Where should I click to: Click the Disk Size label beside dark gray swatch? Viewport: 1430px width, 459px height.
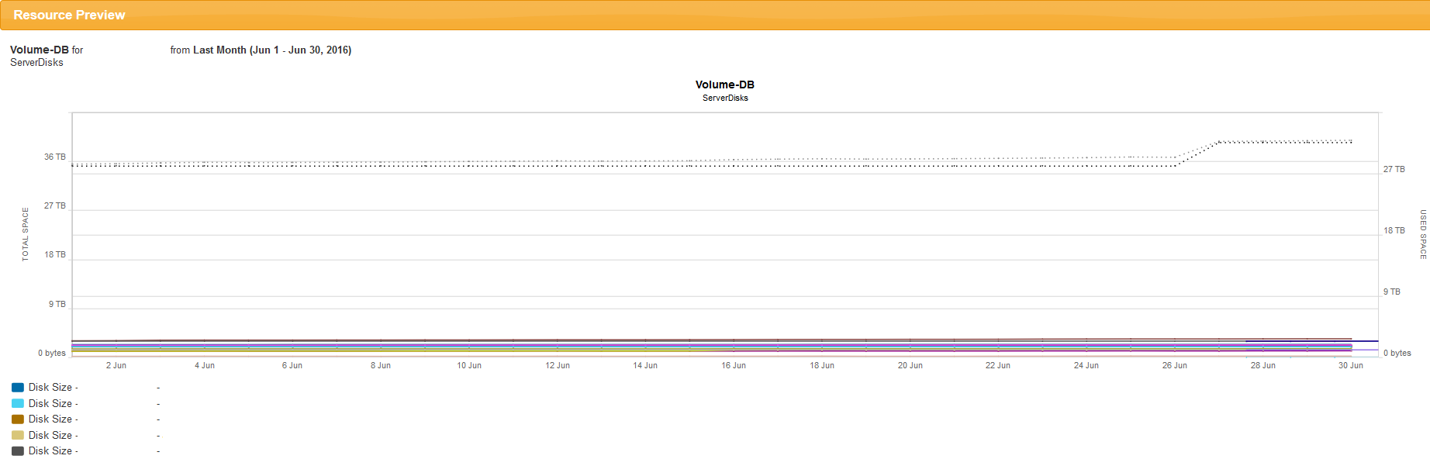coord(54,451)
